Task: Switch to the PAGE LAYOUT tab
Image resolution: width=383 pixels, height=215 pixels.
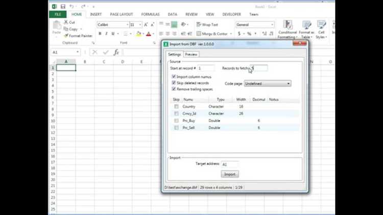Action: click(122, 14)
